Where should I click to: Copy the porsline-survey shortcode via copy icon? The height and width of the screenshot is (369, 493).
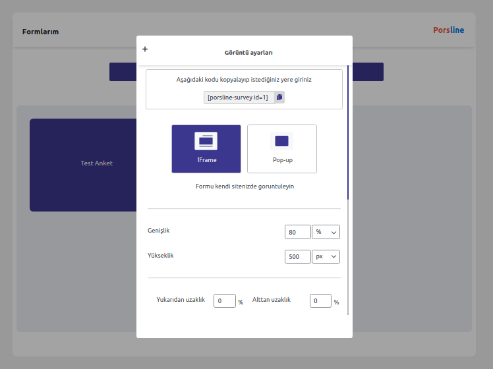coord(279,98)
